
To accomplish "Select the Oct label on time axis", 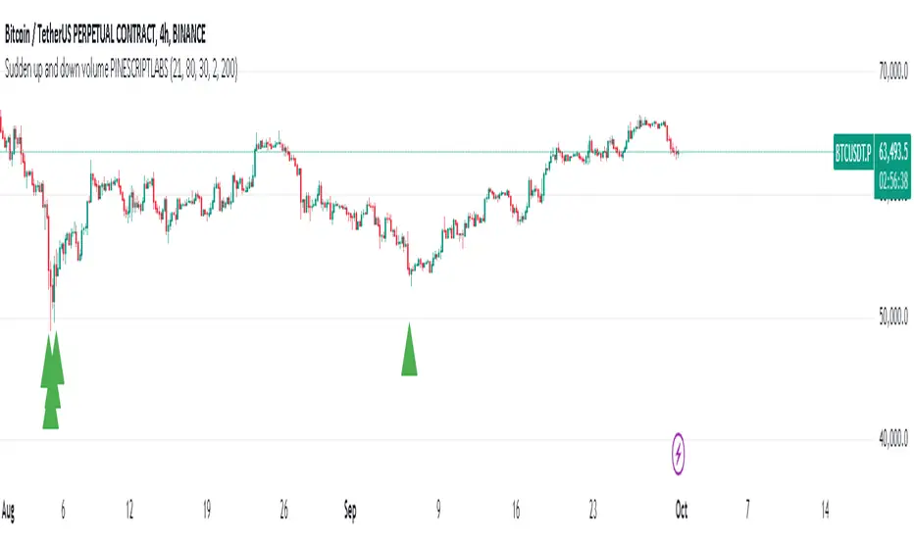I will click(680, 511).
